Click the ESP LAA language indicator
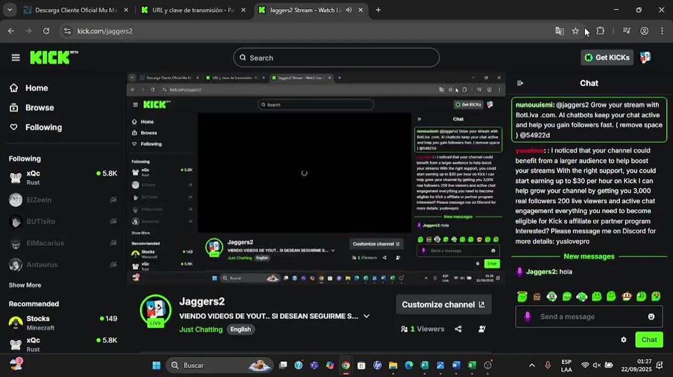This screenshot has height=377, width=673. click(x=567, y=365)
